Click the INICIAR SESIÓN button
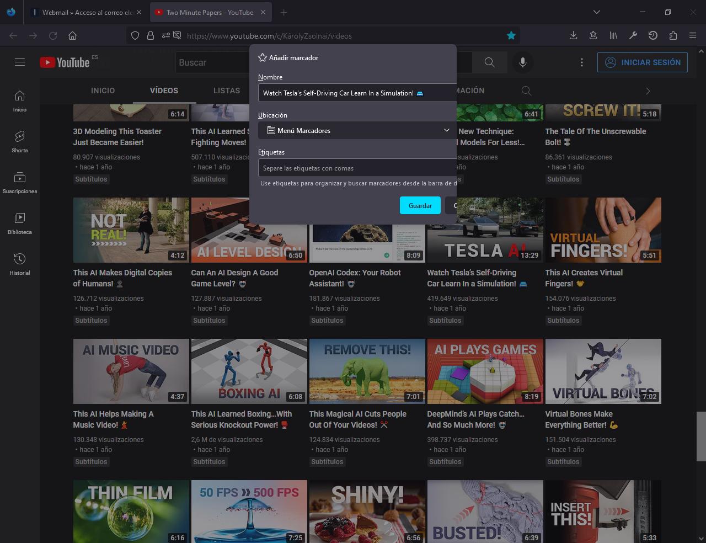 click(x=642, y=62)
